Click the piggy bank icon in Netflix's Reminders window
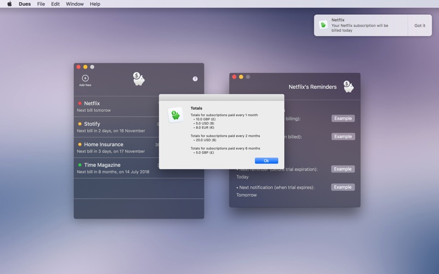This screenshot has width=439, height=274. pyautogui.click(x=348, y=87)
